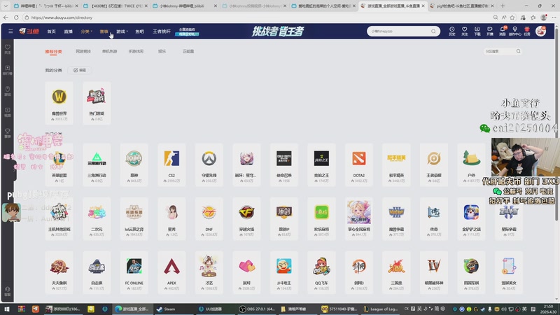This screenshot has width=560, height=315.
Task: Go to 直播 in the top navigation
Action: click(68, 31)
